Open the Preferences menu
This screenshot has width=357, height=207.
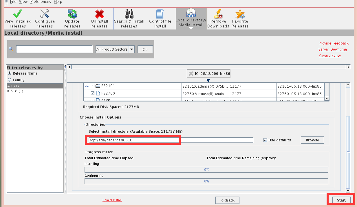[41, 2]
